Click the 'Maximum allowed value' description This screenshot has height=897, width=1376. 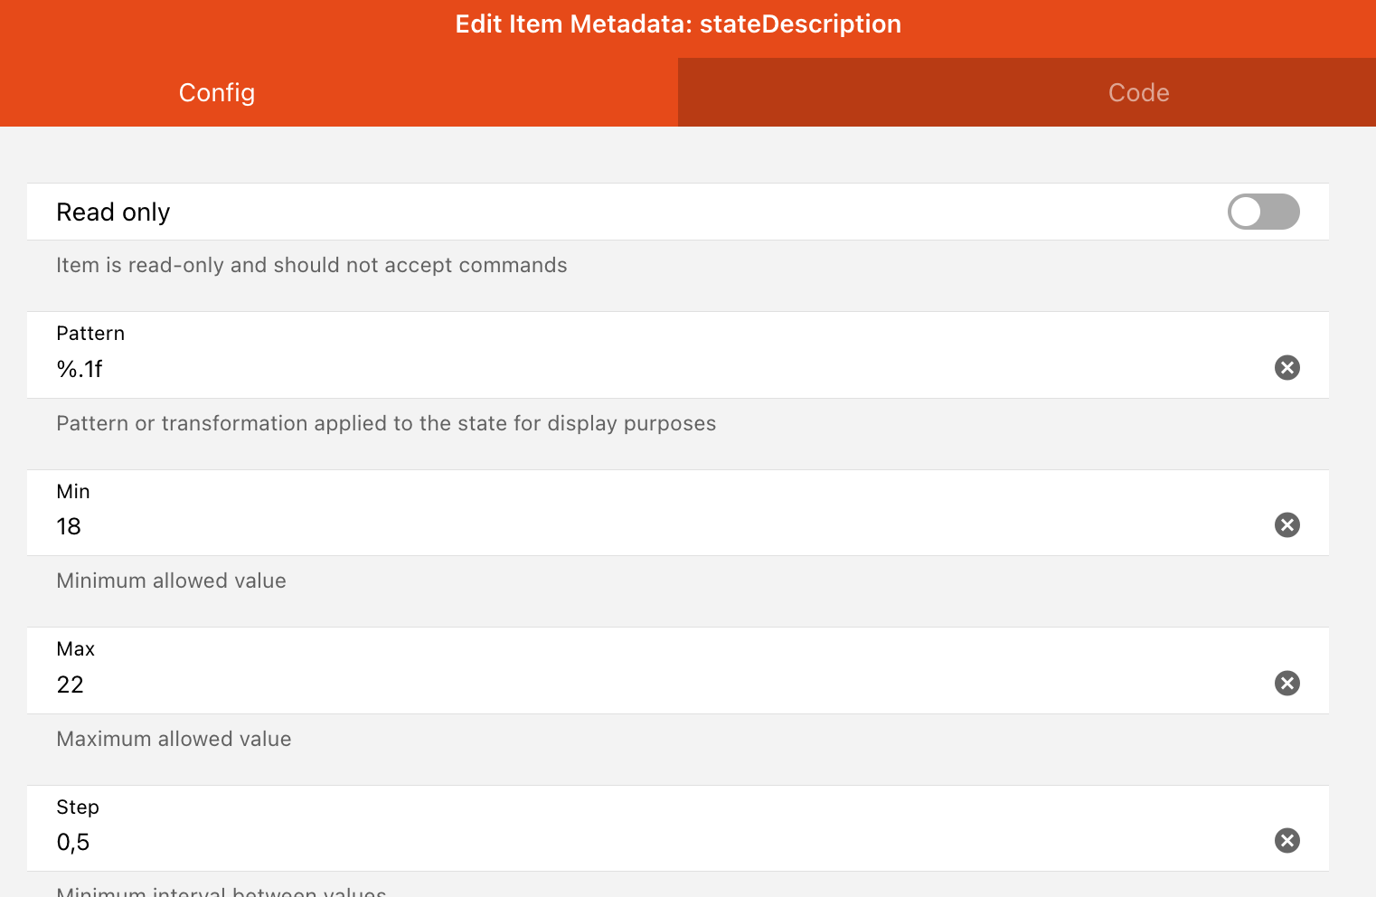pos(174,739)
